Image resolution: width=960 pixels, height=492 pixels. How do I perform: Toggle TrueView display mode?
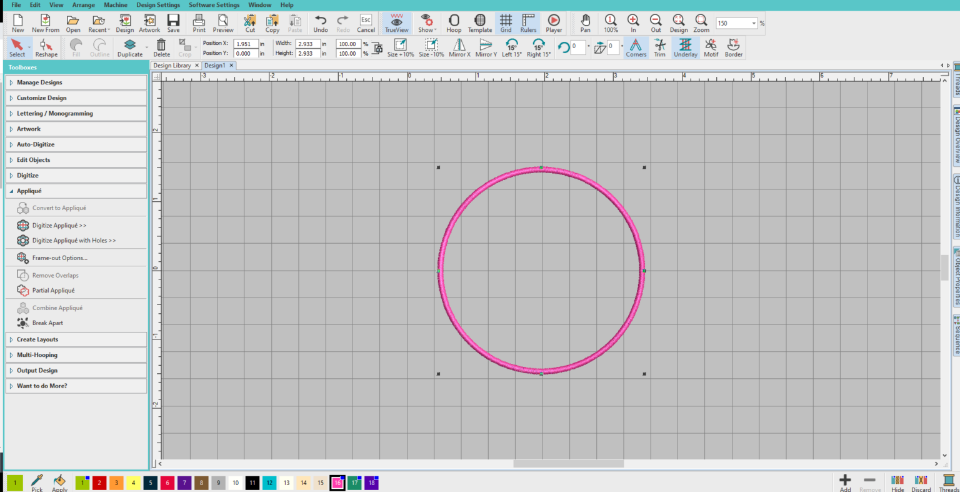[396, 23]
